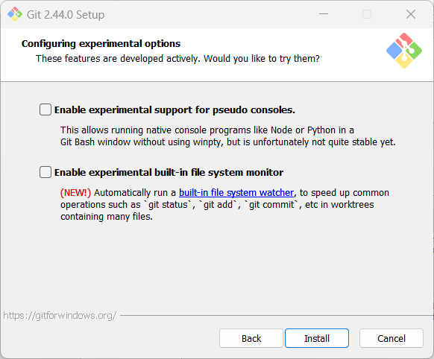Click the red (NEW!) tag

click(75, 192)
